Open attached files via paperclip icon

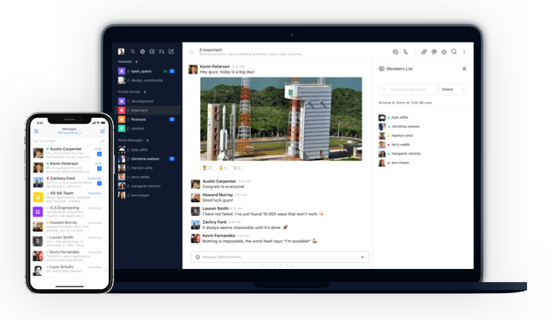424,51
